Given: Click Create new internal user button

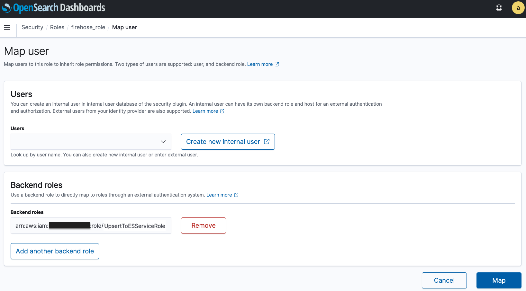Looking at the screenshot, I should click(x=228, y=142).
